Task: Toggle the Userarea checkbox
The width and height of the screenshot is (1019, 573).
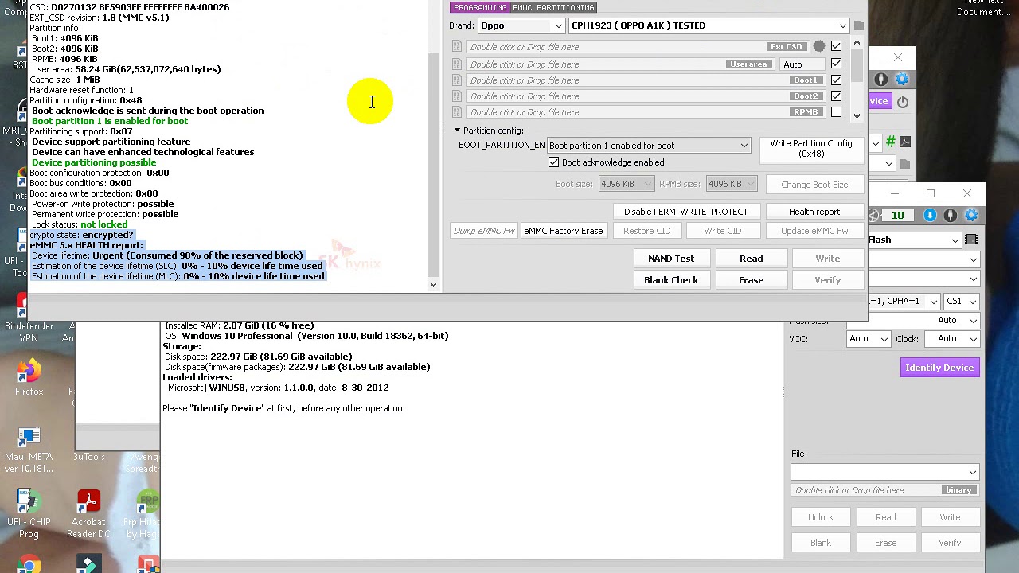Action: 836,64
